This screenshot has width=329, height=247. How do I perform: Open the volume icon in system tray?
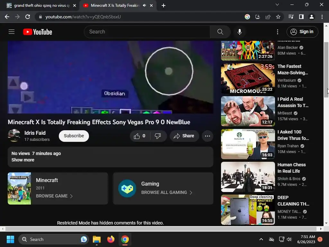(x=289, y=239)
